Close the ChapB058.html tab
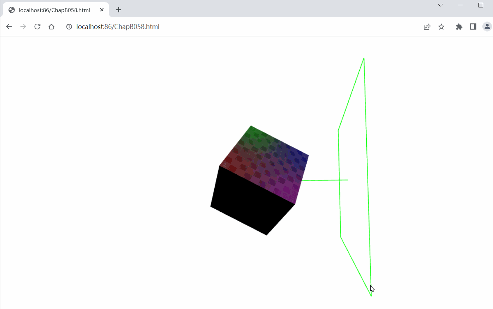This screenshot has height=309, width=493. click(101, 10)
